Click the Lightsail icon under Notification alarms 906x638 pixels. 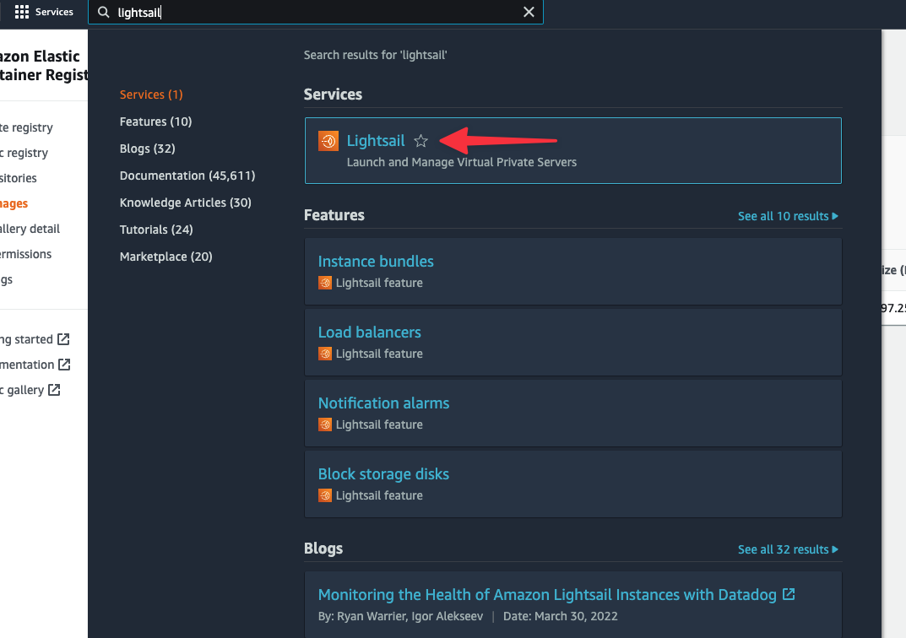coord(325,425)
